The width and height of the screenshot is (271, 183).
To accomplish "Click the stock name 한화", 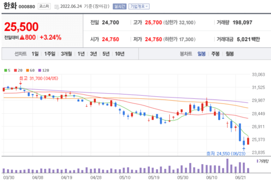I will [10, 6].
